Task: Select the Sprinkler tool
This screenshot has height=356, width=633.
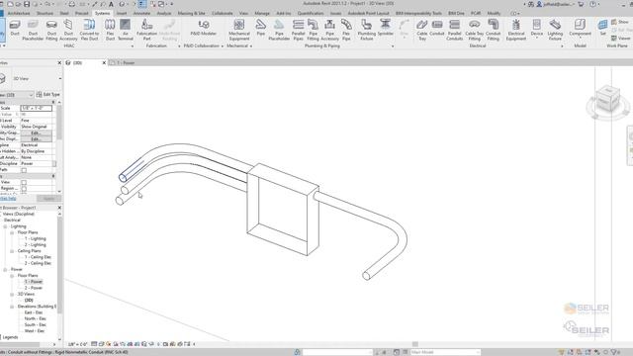Action: point(385,28)
